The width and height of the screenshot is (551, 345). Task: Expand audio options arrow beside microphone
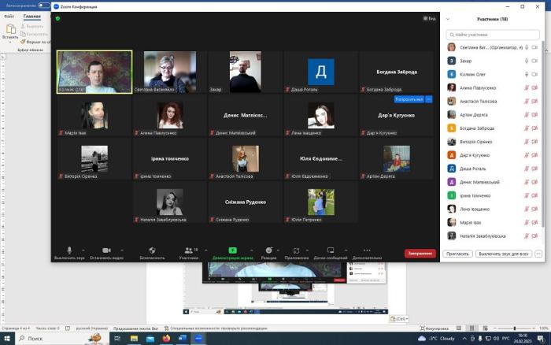[82, 250]
